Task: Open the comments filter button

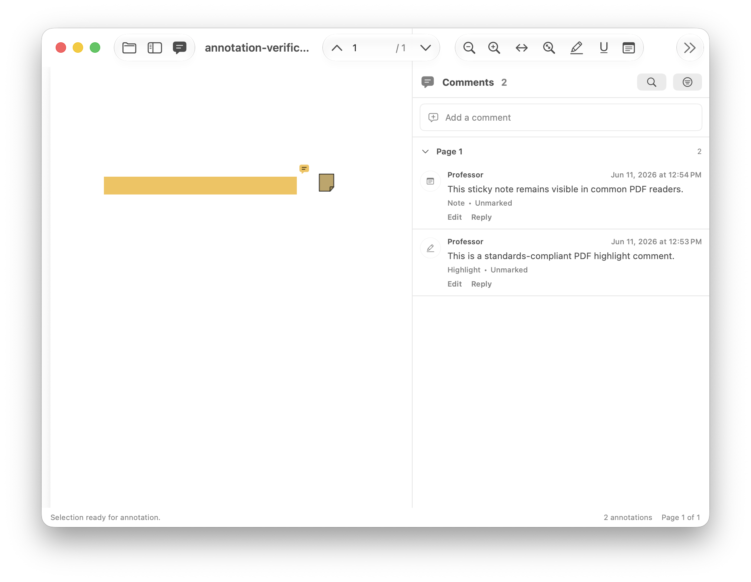Action: (687, 82)
